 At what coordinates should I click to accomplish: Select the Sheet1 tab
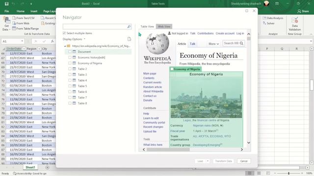tap(30, 167)
